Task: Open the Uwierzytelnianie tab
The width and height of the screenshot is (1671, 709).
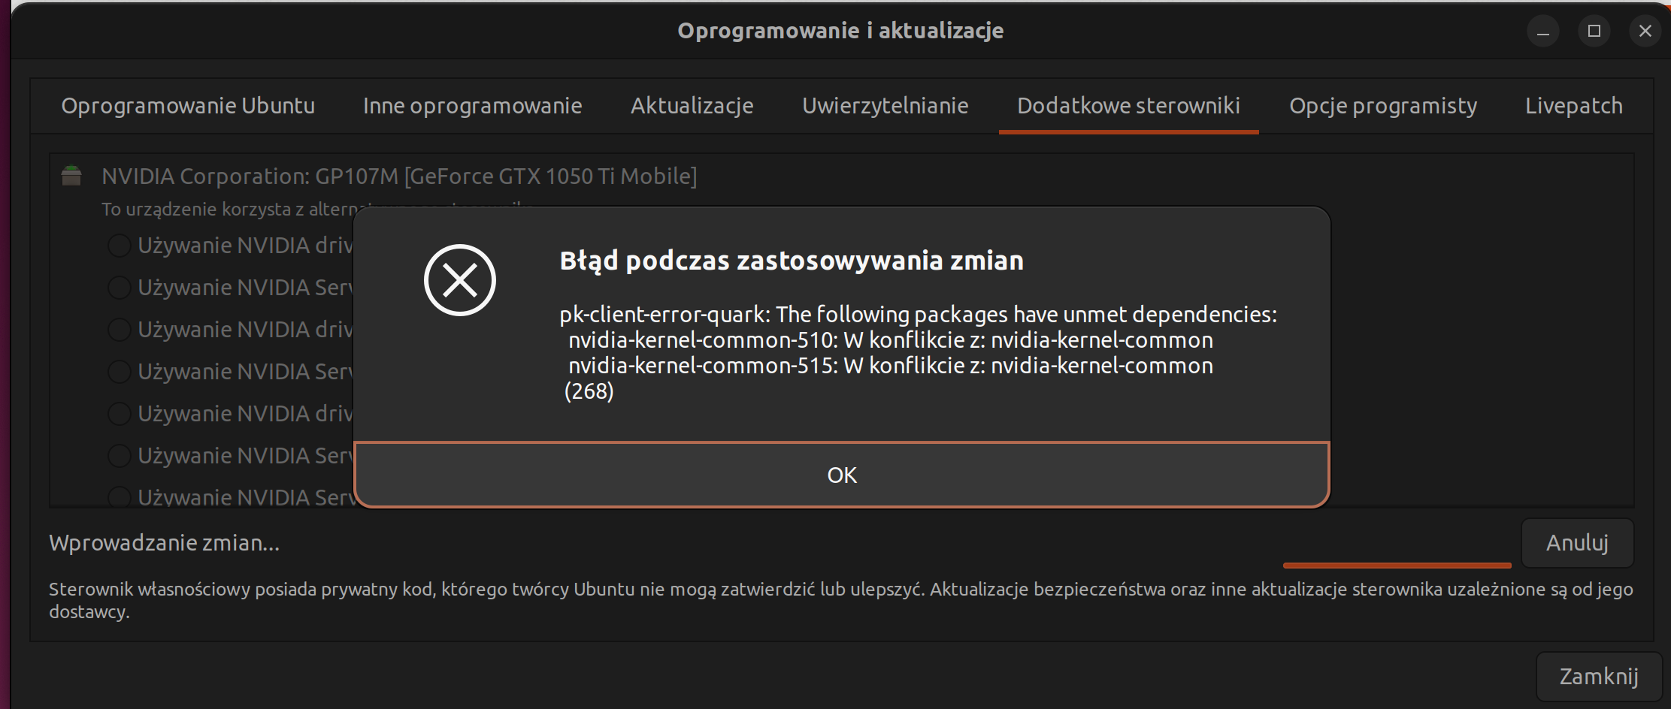Action: click(885, 106)
